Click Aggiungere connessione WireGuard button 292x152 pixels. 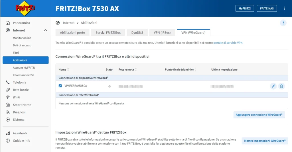[259, 115]
